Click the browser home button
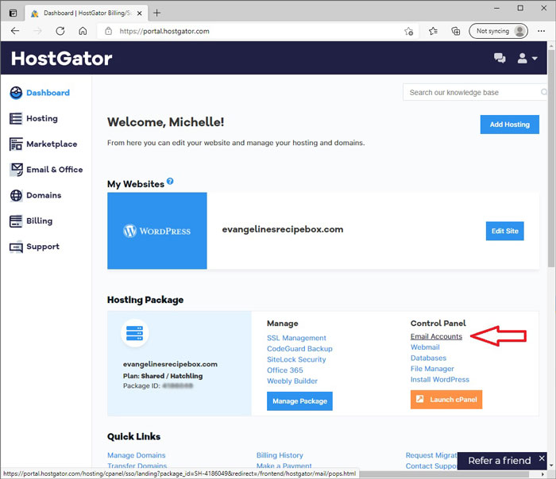 [83, 31]
